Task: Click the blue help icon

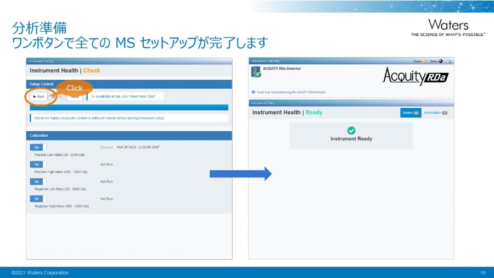Action: coord(253,92)
